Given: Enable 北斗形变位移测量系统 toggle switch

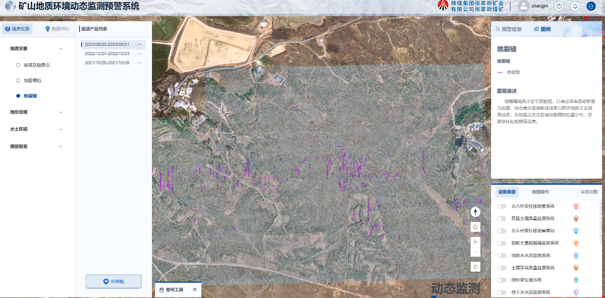Looking at the screenshot, I should (502, 206).
